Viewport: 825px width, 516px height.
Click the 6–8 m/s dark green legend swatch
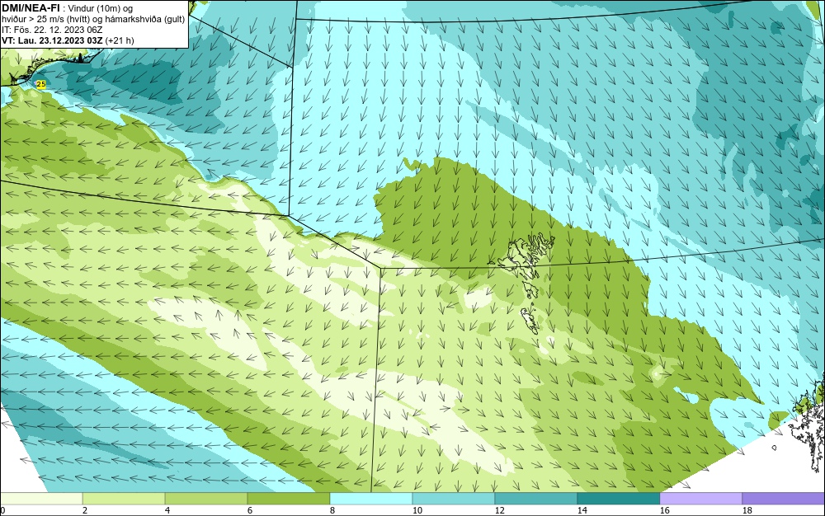coord(289,498)
